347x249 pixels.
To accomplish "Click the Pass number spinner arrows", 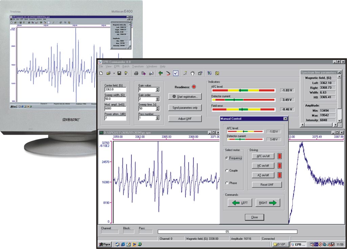I will [157, 118].
